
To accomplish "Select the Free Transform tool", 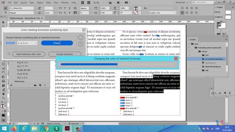I will [3, 73].
